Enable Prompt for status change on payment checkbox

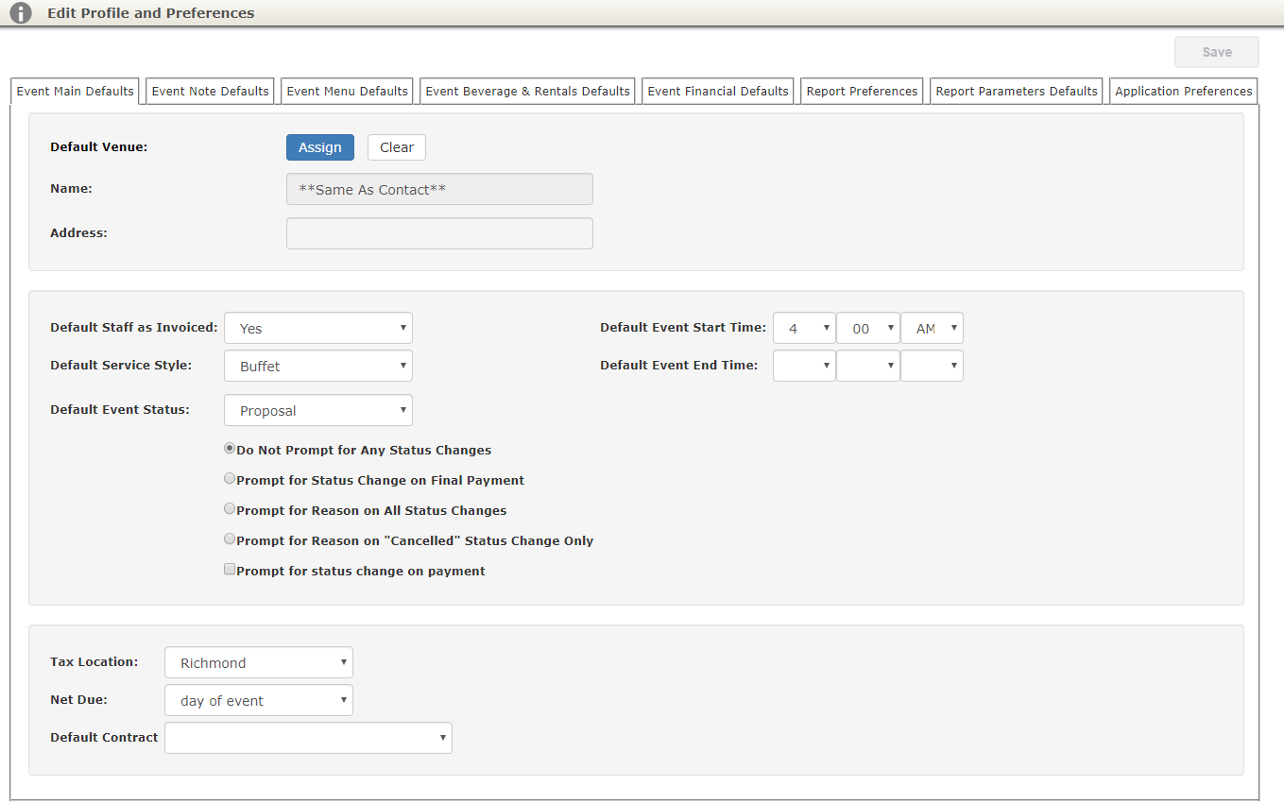[x=230, y=570]
